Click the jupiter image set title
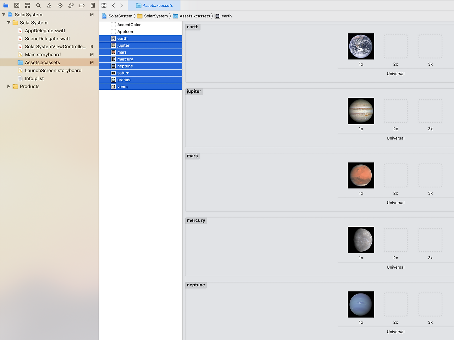 [194, 92]
